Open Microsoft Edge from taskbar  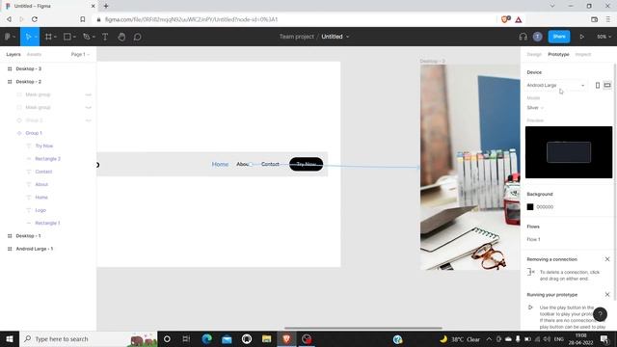pos(207,338)
